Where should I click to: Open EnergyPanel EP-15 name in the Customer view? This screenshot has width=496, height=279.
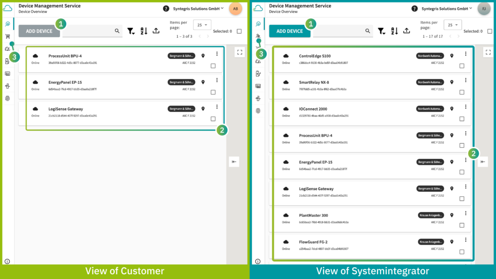pyautogui.click(x=65, y=82)
